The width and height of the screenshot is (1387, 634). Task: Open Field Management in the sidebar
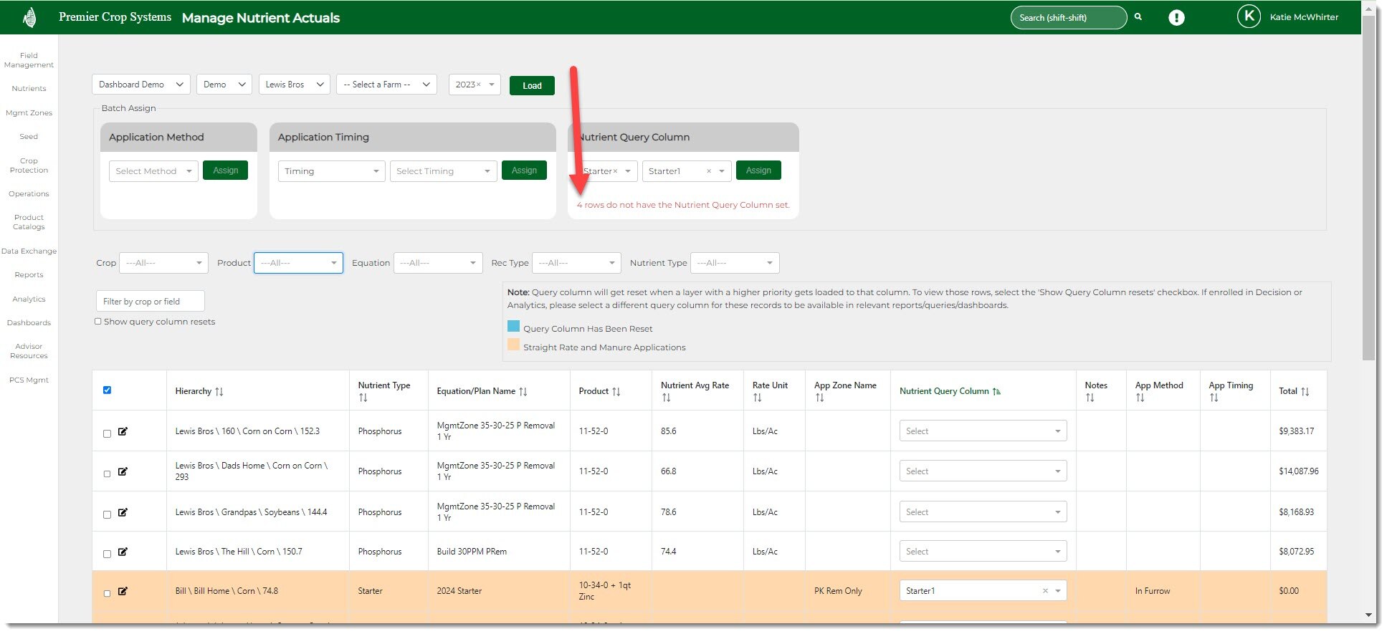[x=29, y=60]
